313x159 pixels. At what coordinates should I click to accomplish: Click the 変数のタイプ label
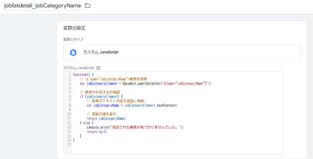(73, 39)
